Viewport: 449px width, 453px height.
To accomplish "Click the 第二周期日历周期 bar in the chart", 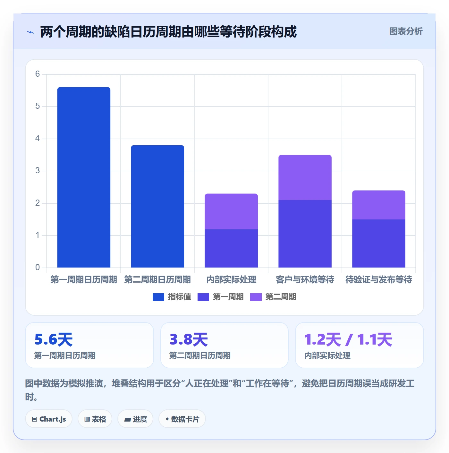I will coord(157,206).
